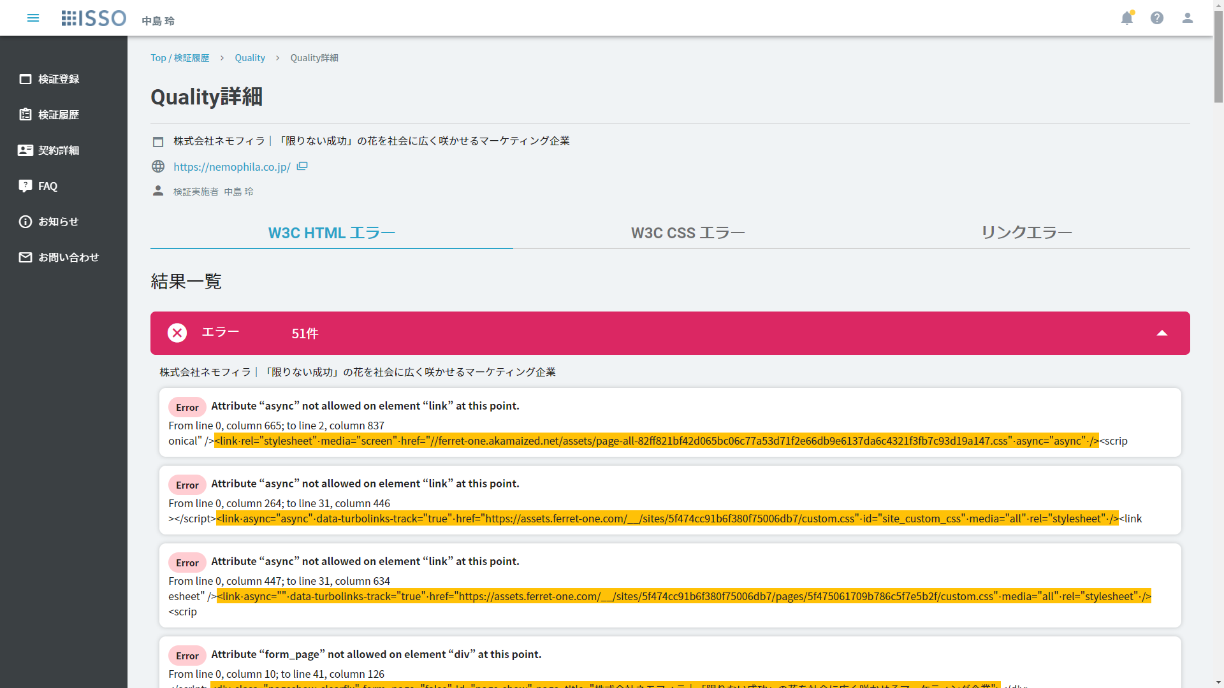Toggle the hamburger menu icon

33,18
